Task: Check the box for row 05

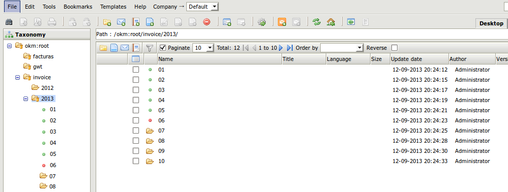Action: (136, 110)
